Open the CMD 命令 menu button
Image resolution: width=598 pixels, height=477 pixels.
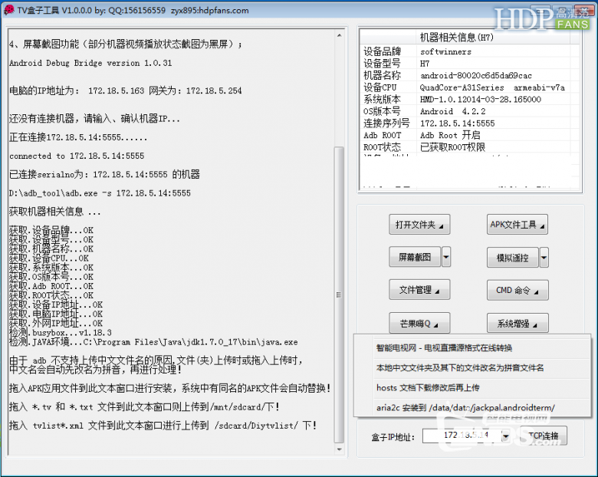(x=517, y=290)
